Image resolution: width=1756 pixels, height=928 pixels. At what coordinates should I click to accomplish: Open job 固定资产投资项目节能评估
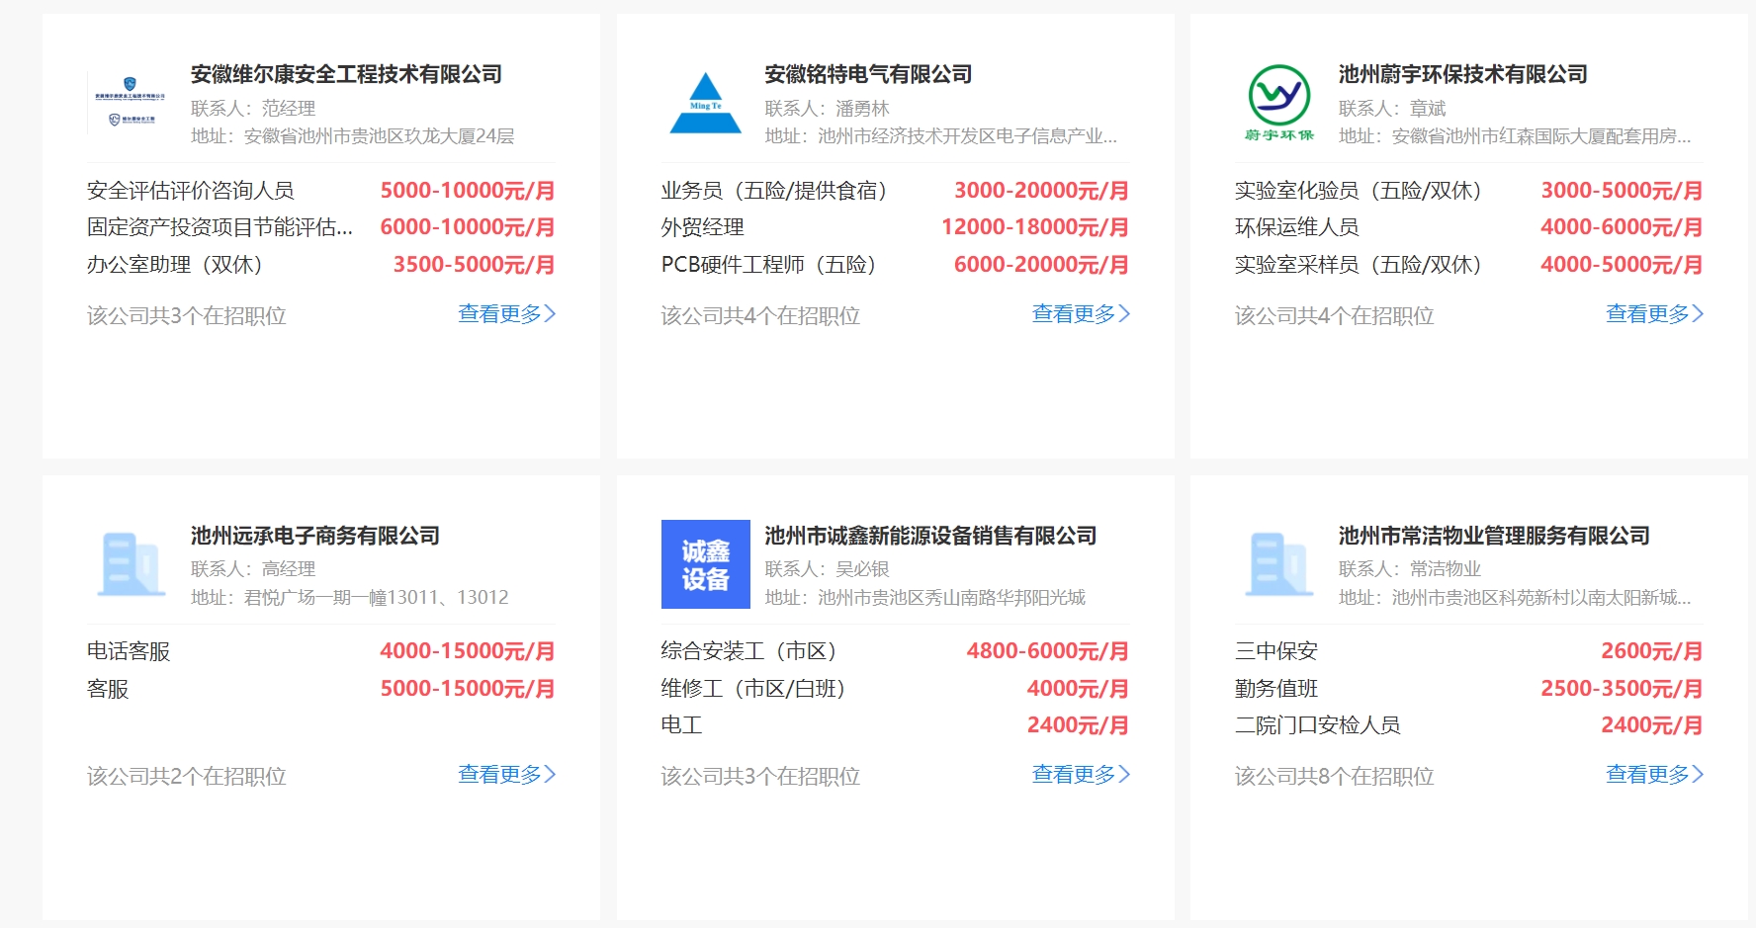pyautogui.click(x=219, y=227)
